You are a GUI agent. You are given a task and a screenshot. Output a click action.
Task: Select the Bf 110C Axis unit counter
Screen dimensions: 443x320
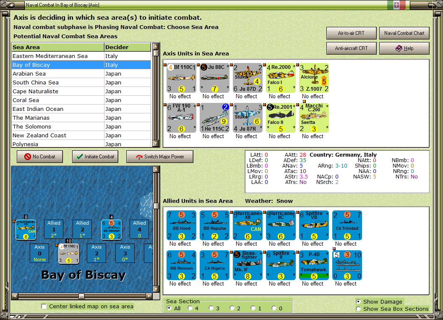point(181,78)
